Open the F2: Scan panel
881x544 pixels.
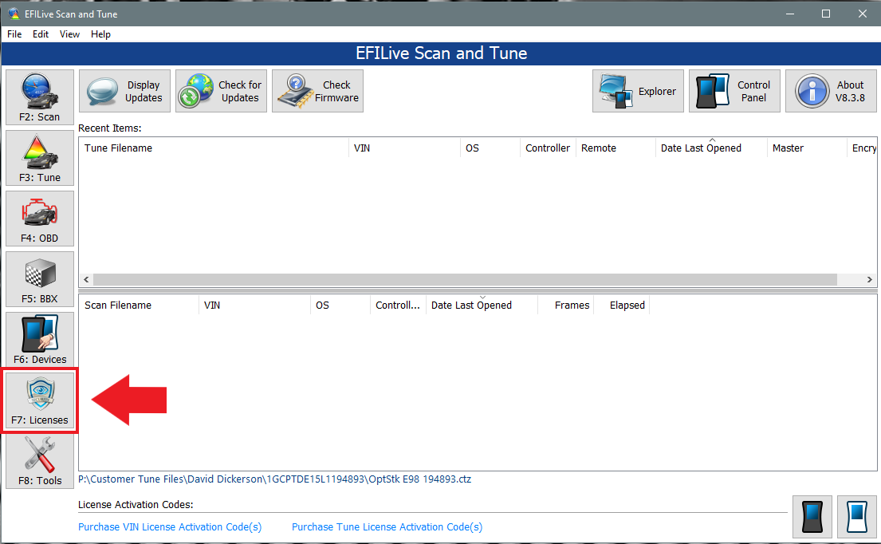[39, 96]
